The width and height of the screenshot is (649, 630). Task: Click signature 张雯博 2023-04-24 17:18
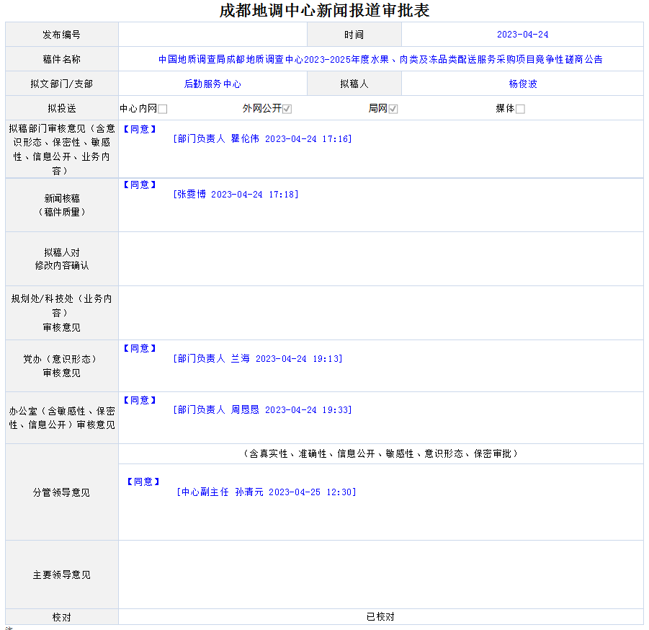236,194
